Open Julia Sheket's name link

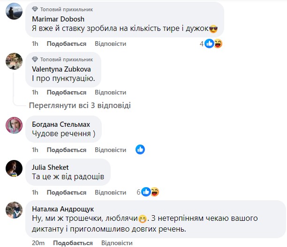pos(50,167)
